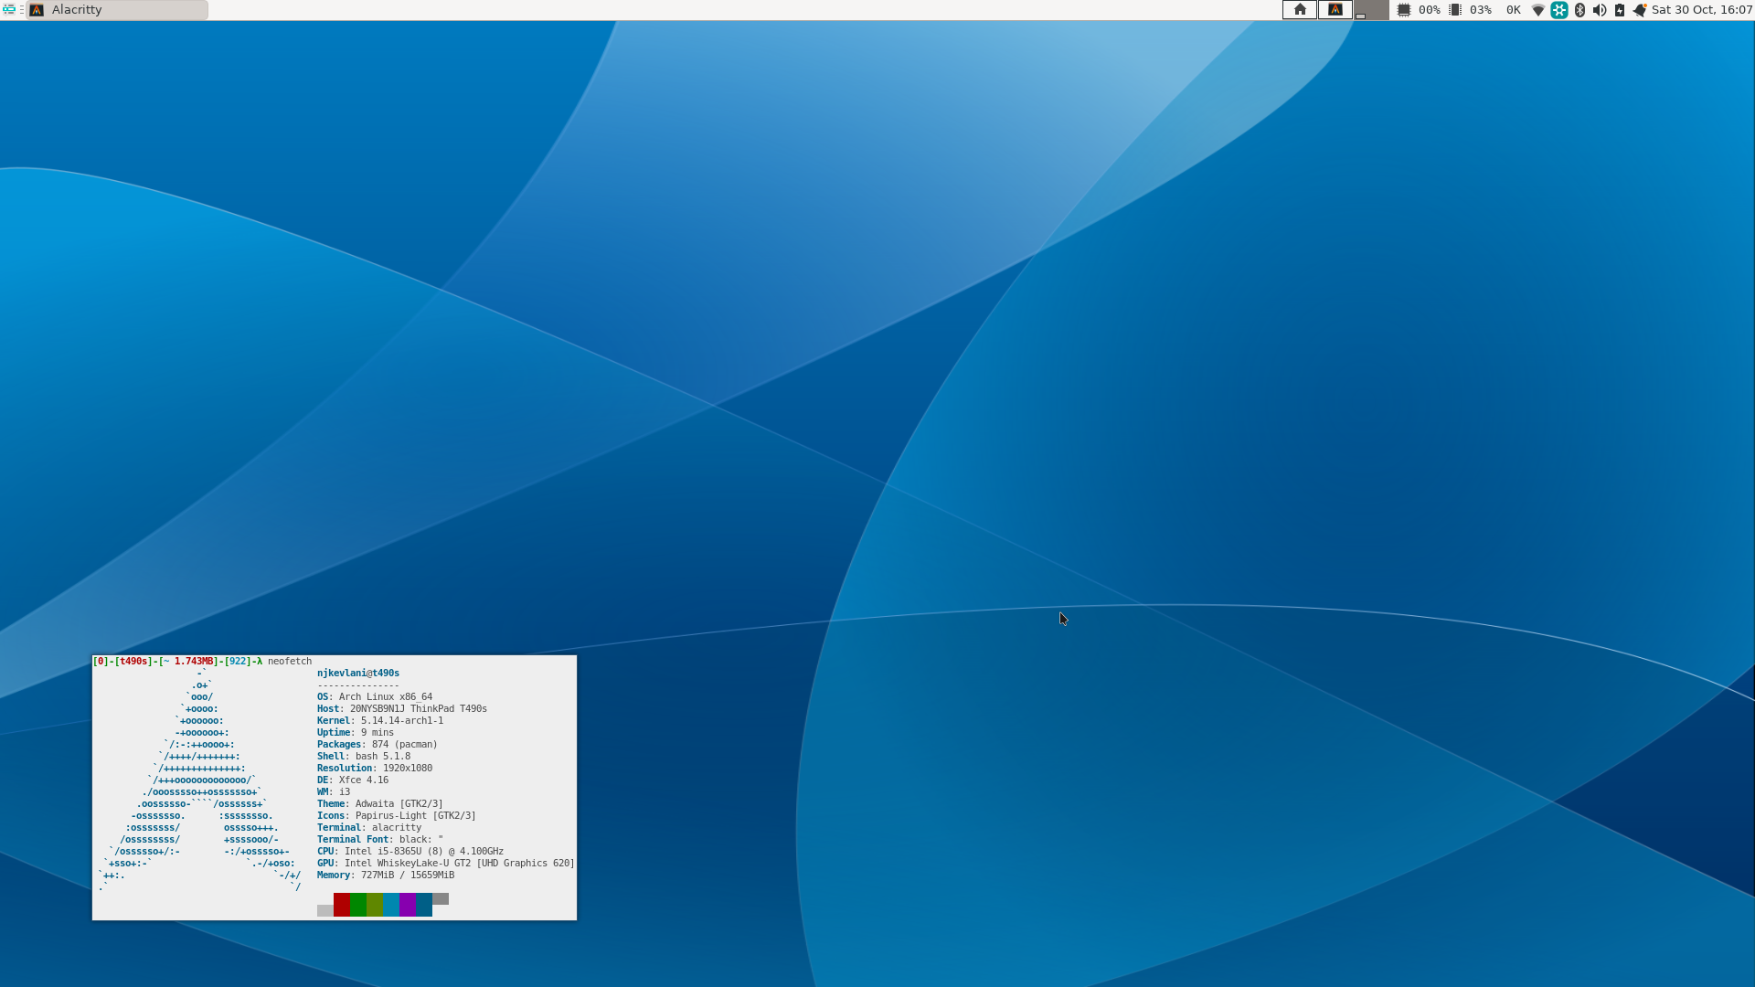The image size is (1755, 987).
Task: Click the Resolution: 1920x1080 line
Action: pyautogui.click(x=375, y=769)
